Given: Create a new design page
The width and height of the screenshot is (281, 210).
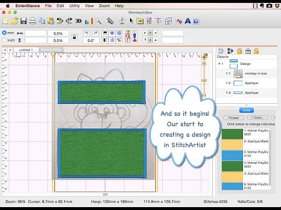Looking at the screenshot, I should click(x=5, y=21).
